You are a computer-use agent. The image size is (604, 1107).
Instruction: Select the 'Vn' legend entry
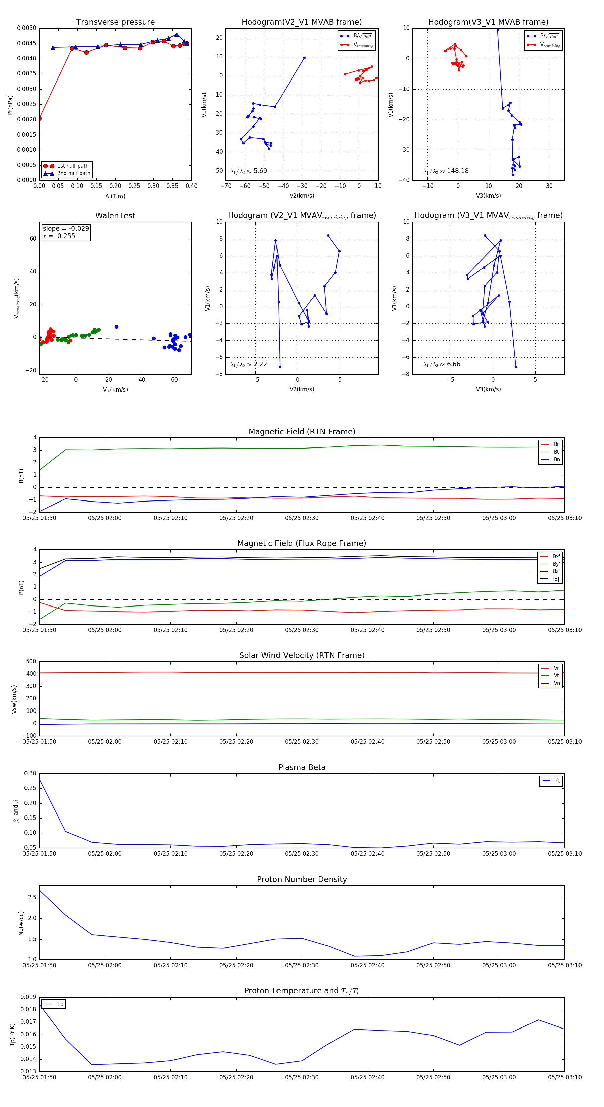tap(551, 683)
